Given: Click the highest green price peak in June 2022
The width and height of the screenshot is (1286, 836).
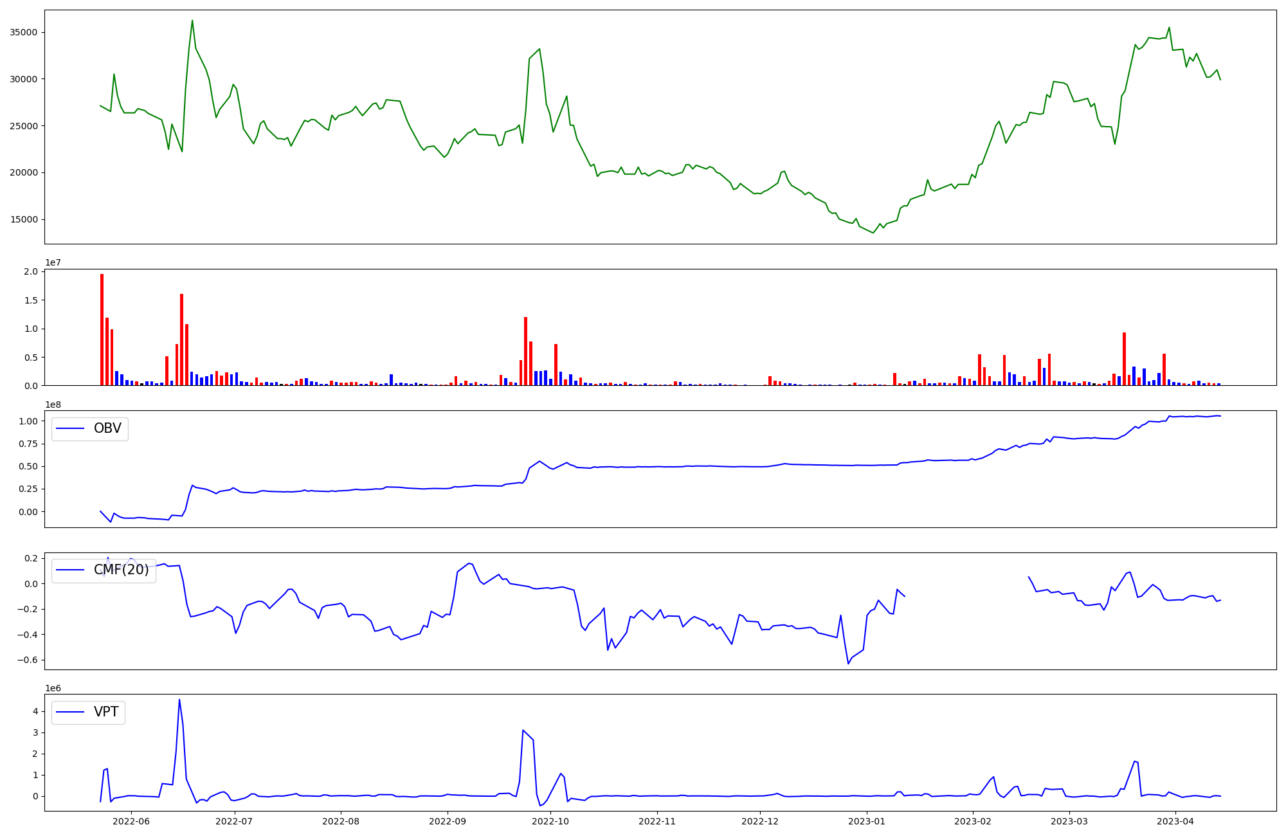Looking at the screenshot, I should (x=192, y=21).
